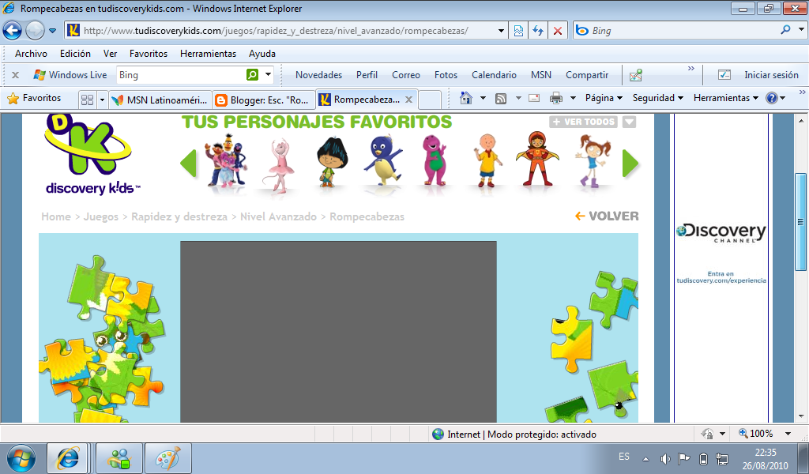The image size is (809, 474).
Task: Open the Página dropdown menu
Action: click(x=604, y=98)
